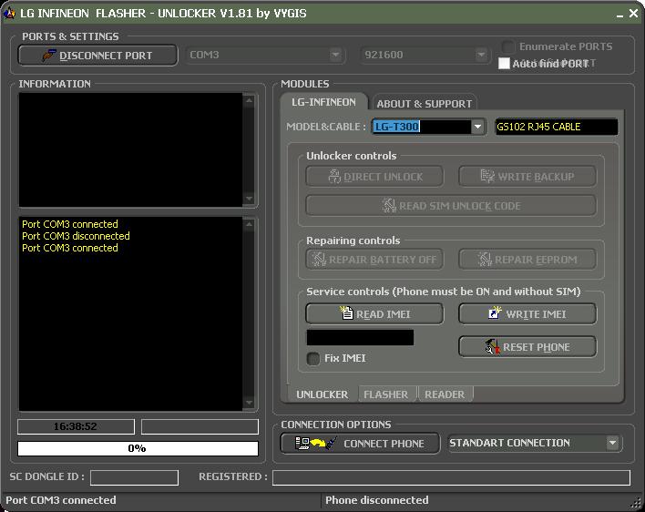Open the COM3 port dropdown
The width and height of the screenshot is (645, 512).
click(335, 55)
